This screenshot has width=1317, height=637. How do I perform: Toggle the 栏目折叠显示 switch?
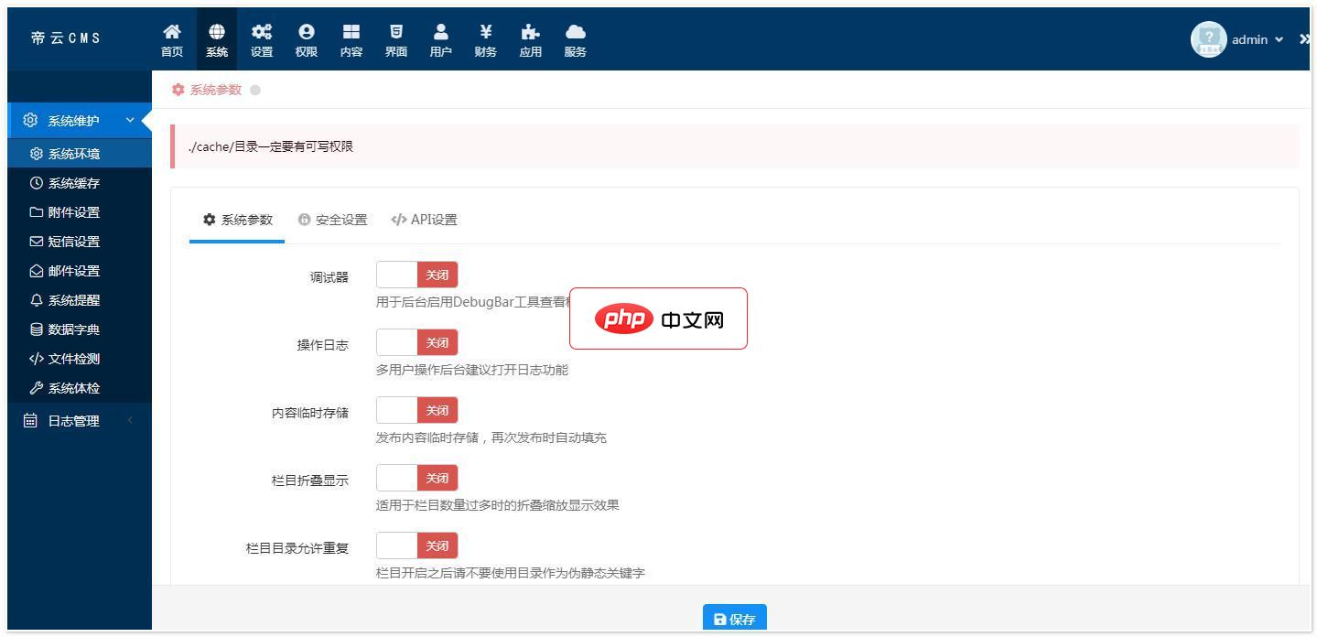tap(416, 478)
